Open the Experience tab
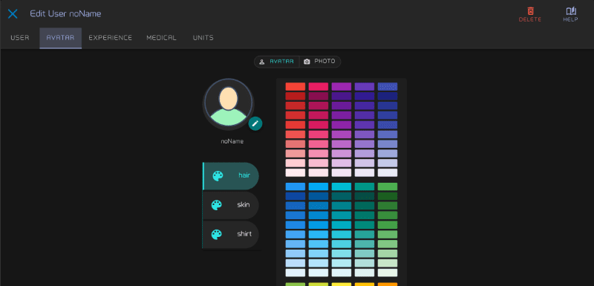 [110, 38]
